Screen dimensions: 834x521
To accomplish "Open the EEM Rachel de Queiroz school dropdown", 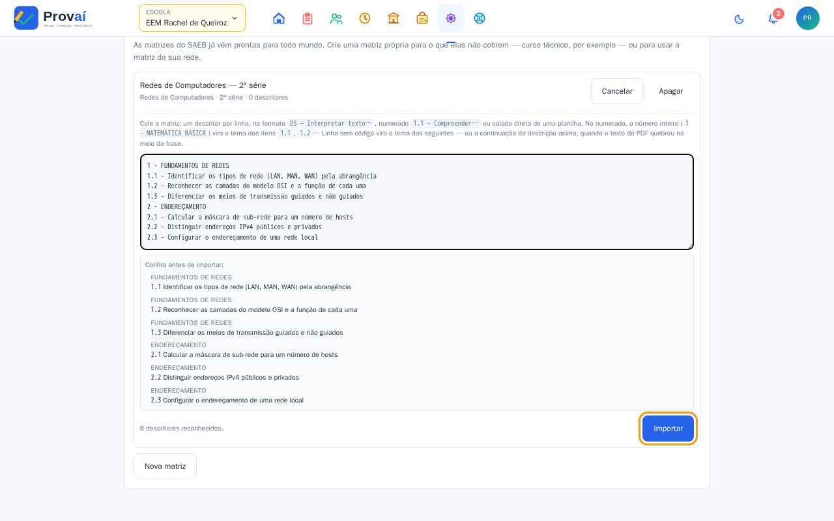I will click(x=192, y=18).
